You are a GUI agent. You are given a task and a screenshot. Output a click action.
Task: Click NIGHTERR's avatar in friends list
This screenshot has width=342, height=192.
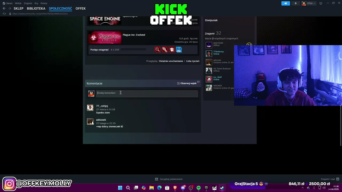(209, 45)
